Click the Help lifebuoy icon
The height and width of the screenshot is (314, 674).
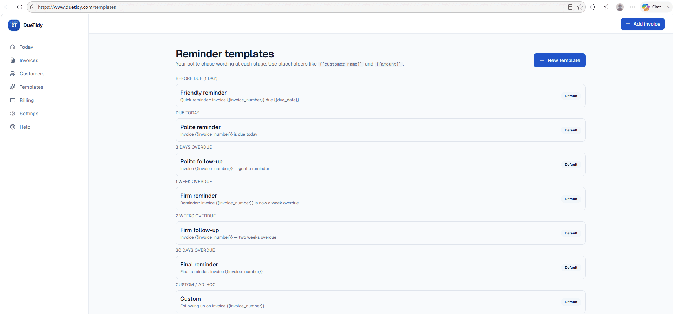pos(13,127)
